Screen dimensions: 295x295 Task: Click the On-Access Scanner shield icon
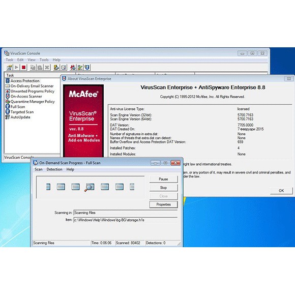pyautogui.click(x=8, y=96)
